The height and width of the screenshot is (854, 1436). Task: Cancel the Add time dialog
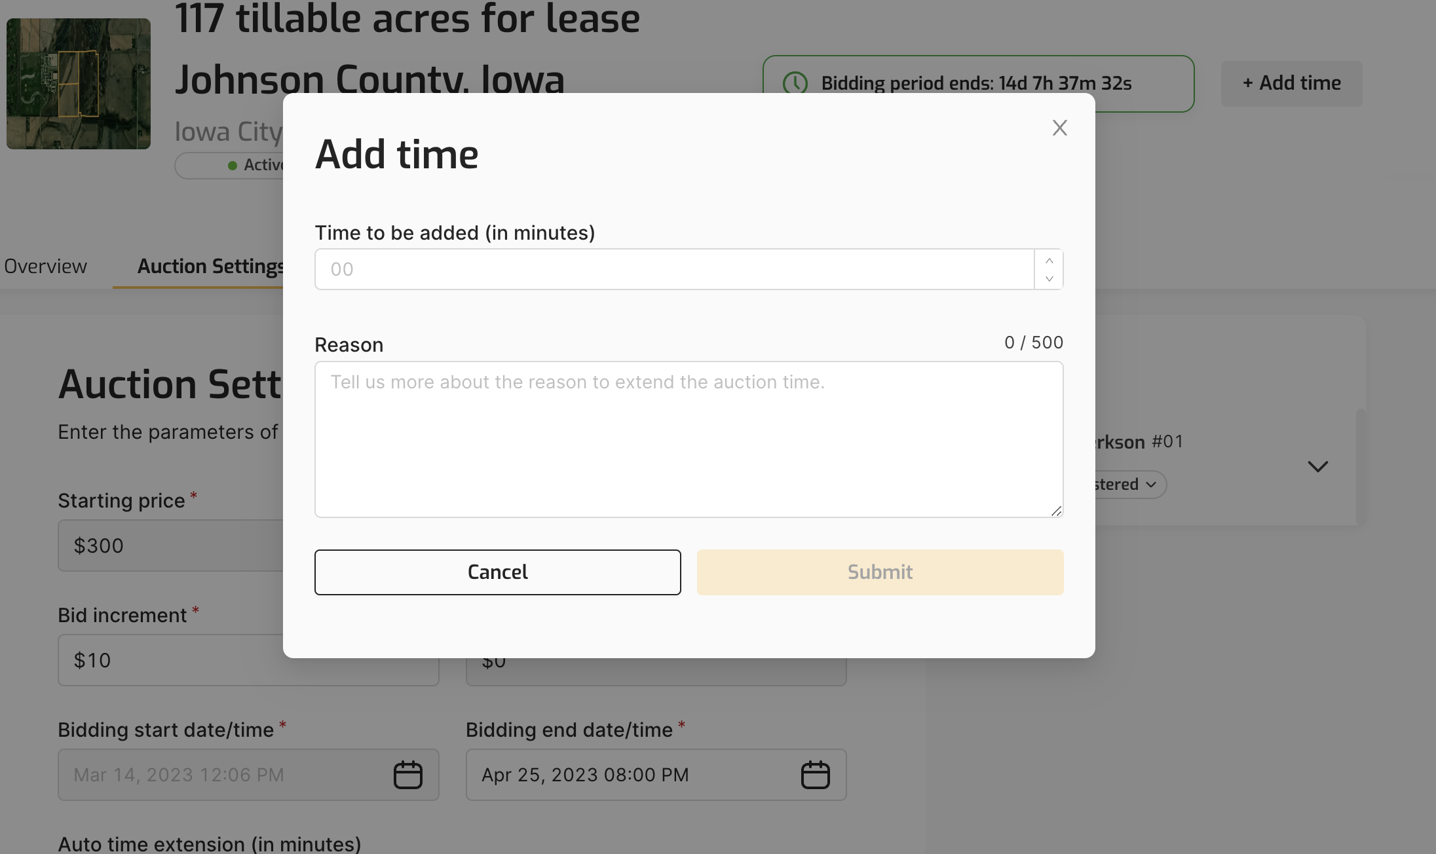[497, 572]
